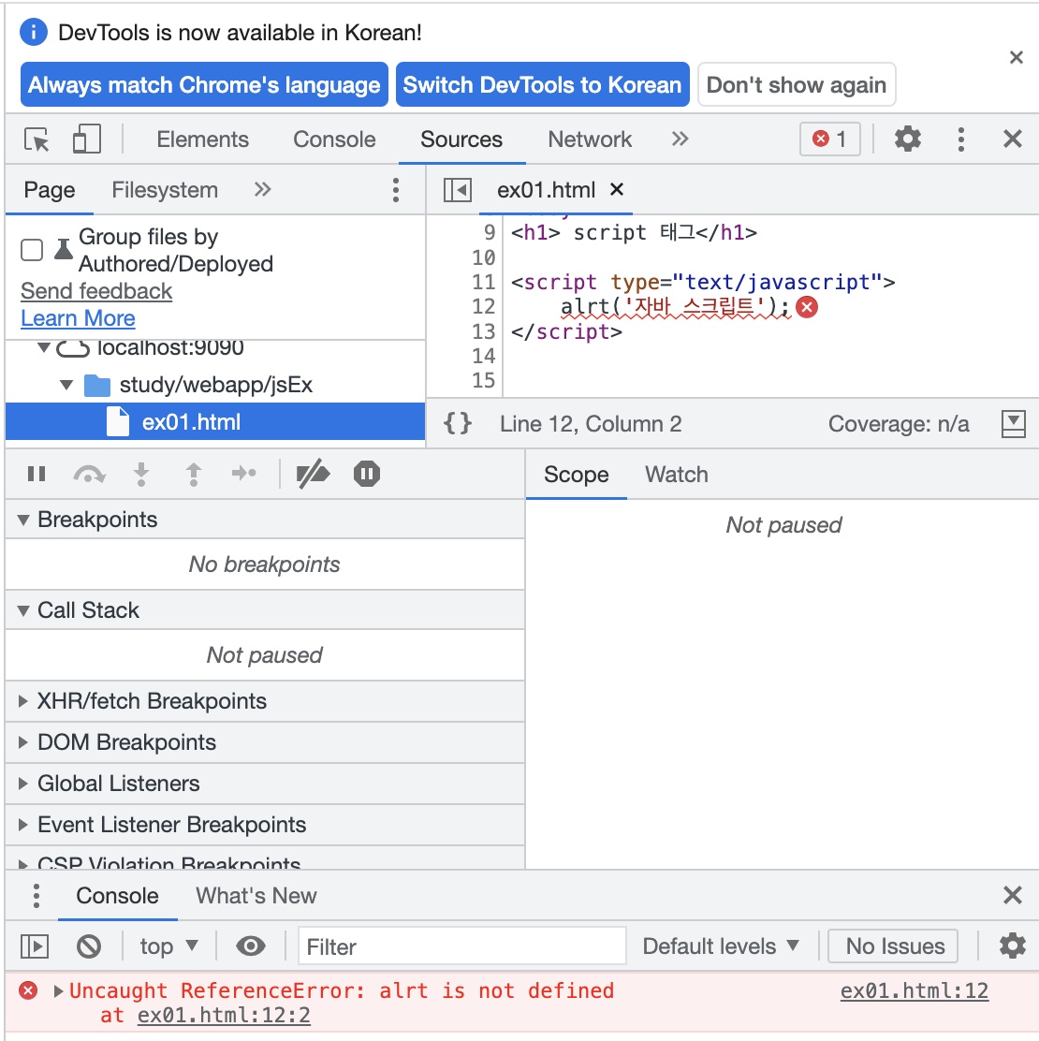Open the Watch tab
The height and width of the screenshot is (1041, 1039).
677,475
